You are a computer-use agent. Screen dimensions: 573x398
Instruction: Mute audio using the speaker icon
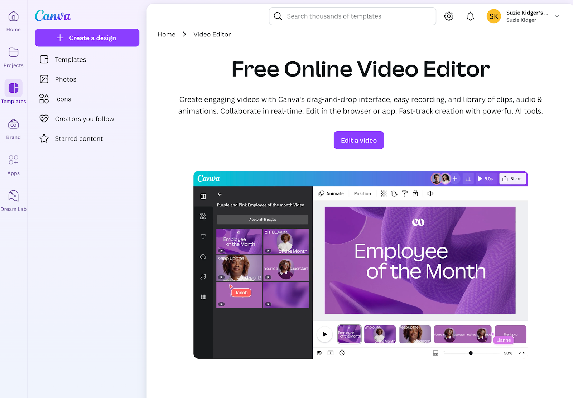430,193
